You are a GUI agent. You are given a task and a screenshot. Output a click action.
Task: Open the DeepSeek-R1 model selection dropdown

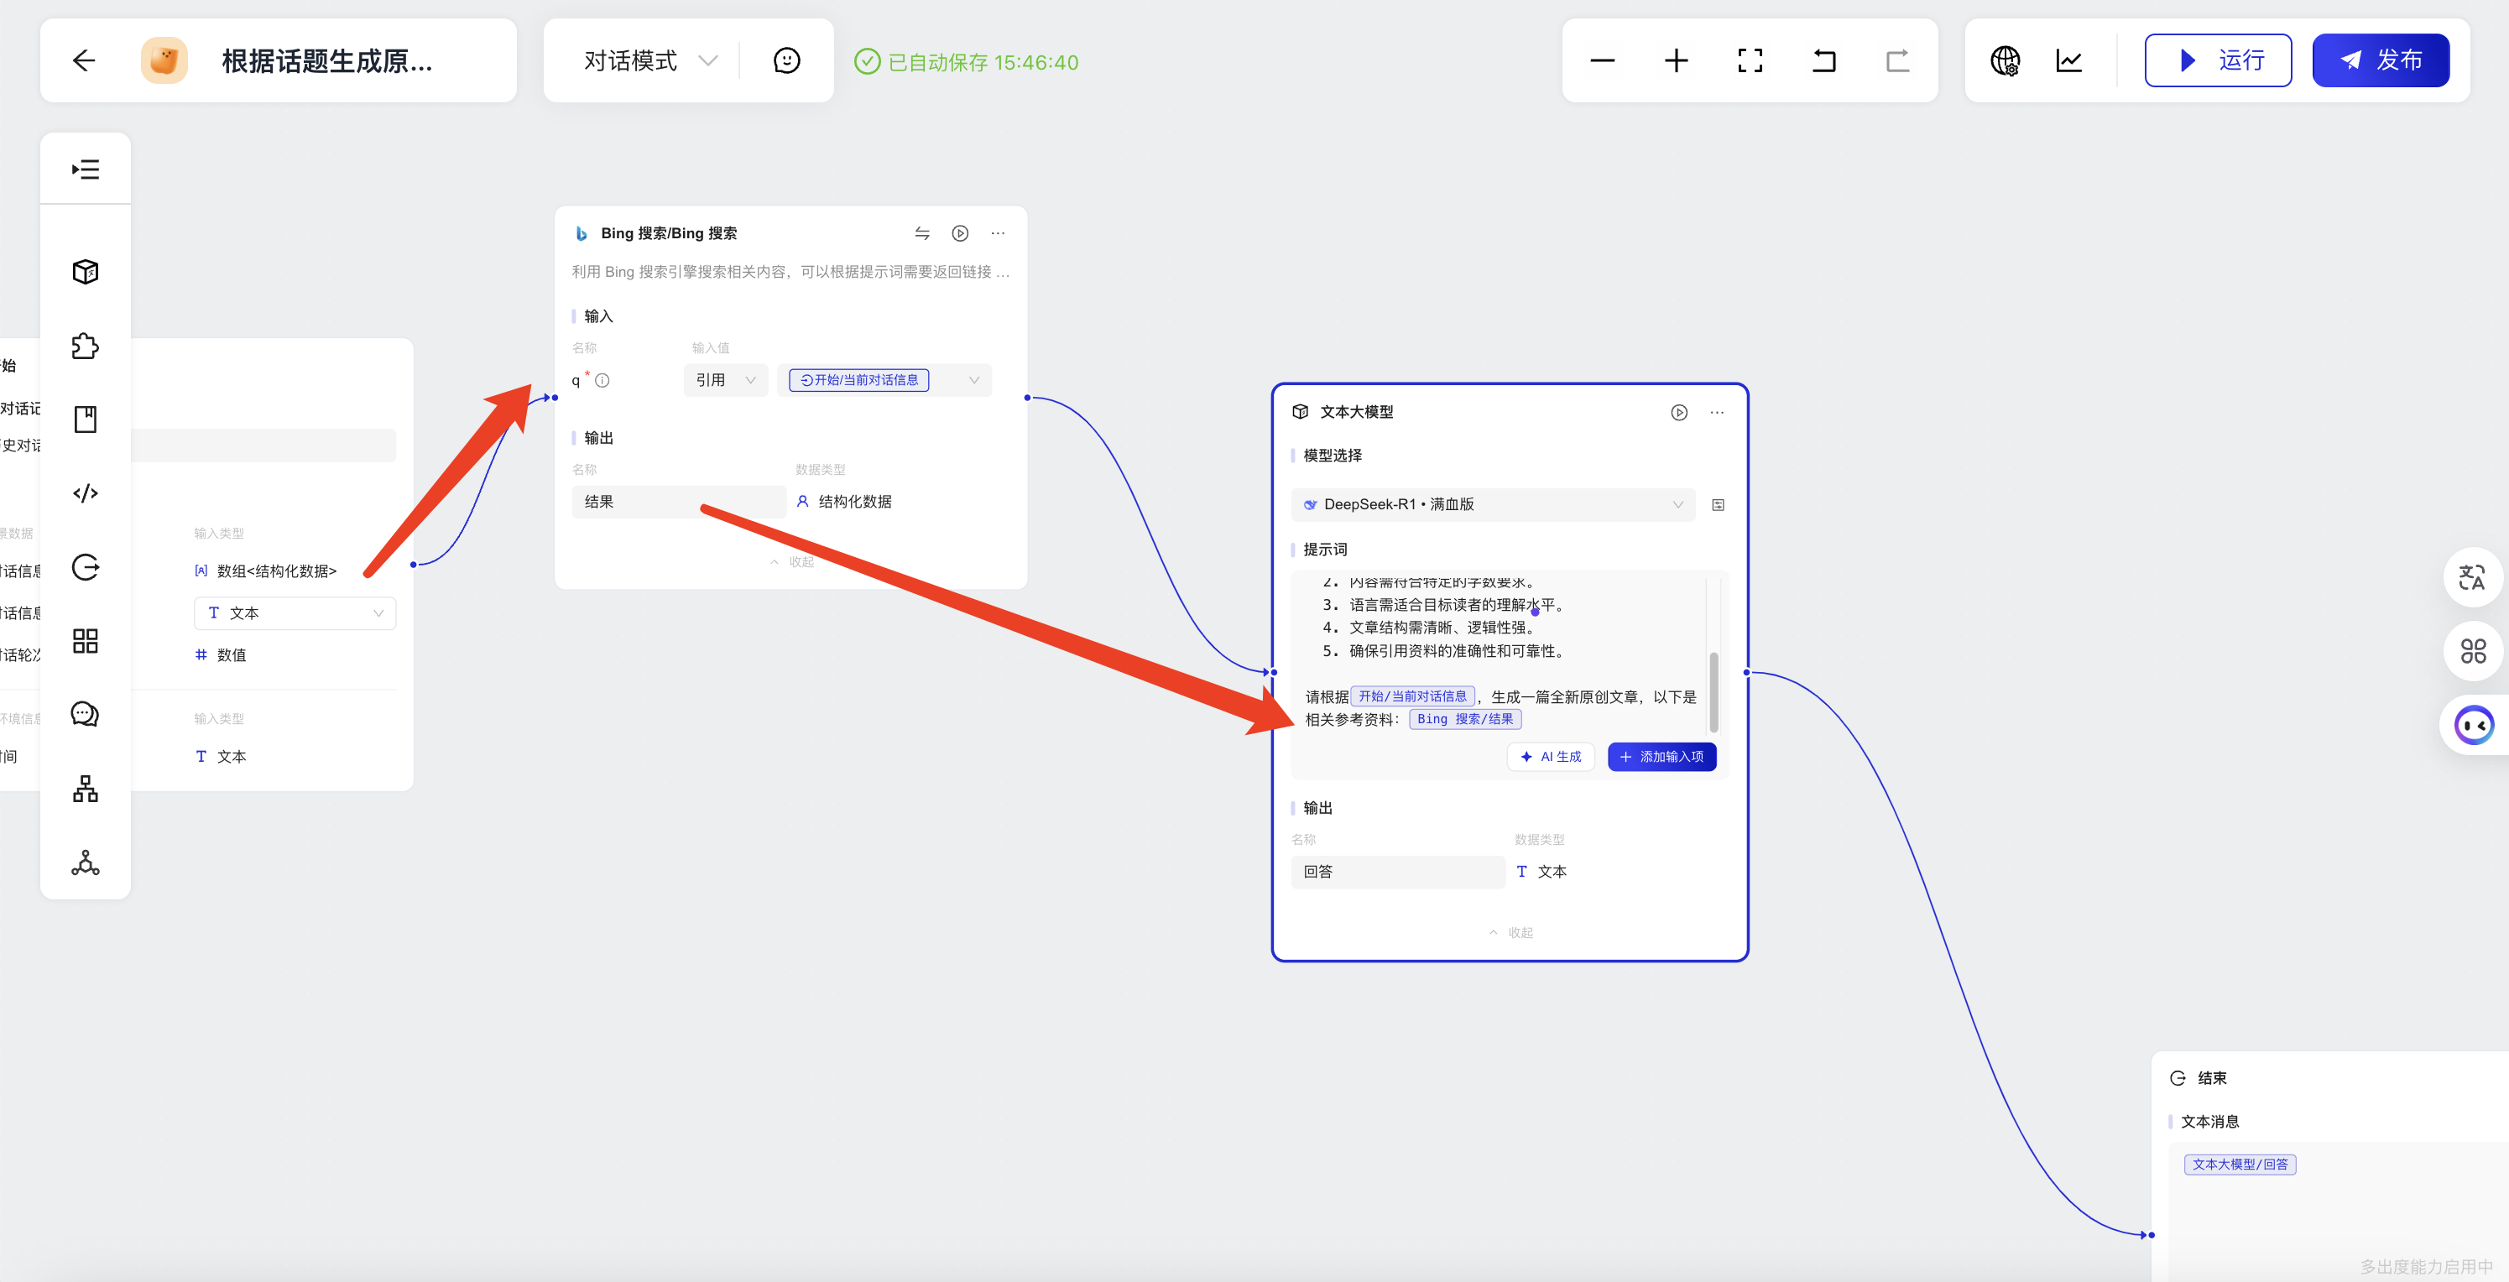coord(1492,503)
